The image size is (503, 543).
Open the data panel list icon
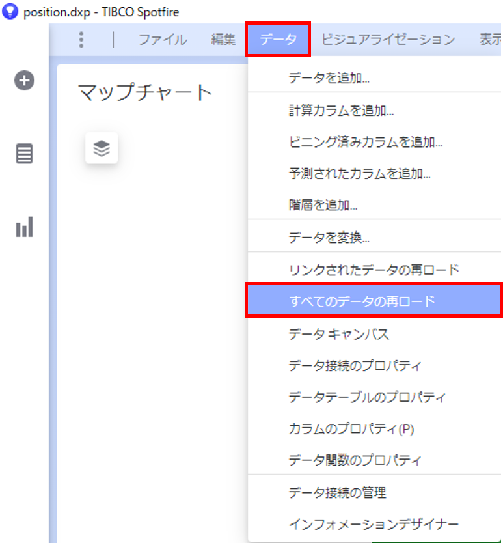pos(24,154)
